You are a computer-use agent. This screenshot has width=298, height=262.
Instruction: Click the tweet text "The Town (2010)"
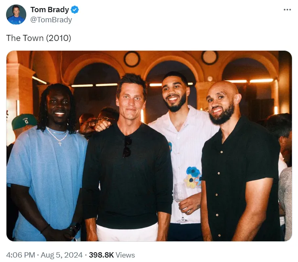[x=38, y=38]
